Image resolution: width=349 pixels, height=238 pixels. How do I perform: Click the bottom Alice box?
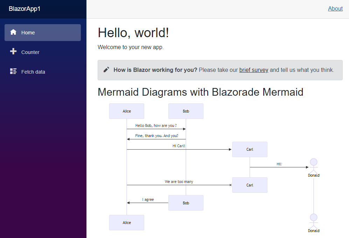click(126, 223)
